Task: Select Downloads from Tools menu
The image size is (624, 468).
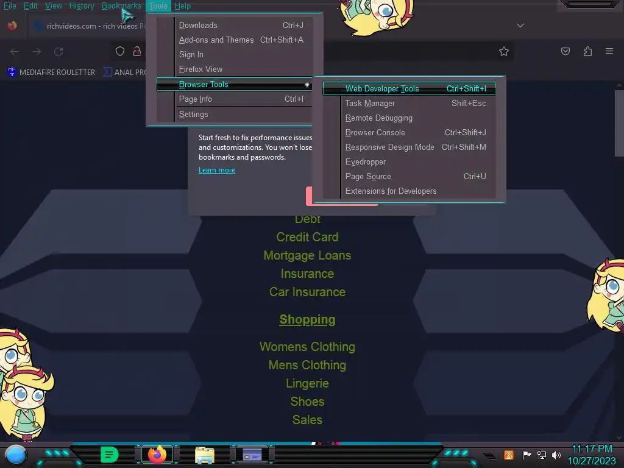Action: (x=241, y=25)
